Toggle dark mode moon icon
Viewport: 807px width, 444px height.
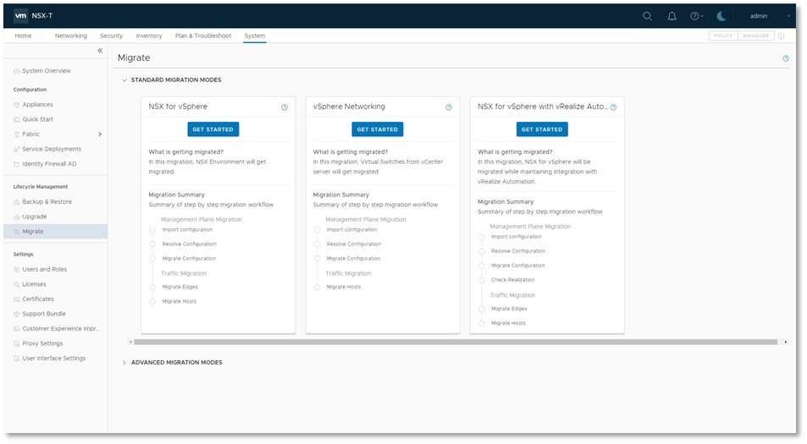click(x=721, y=16)
